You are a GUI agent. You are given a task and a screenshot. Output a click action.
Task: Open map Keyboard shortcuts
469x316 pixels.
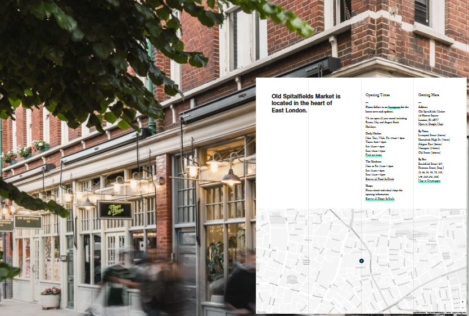(420, 313)
